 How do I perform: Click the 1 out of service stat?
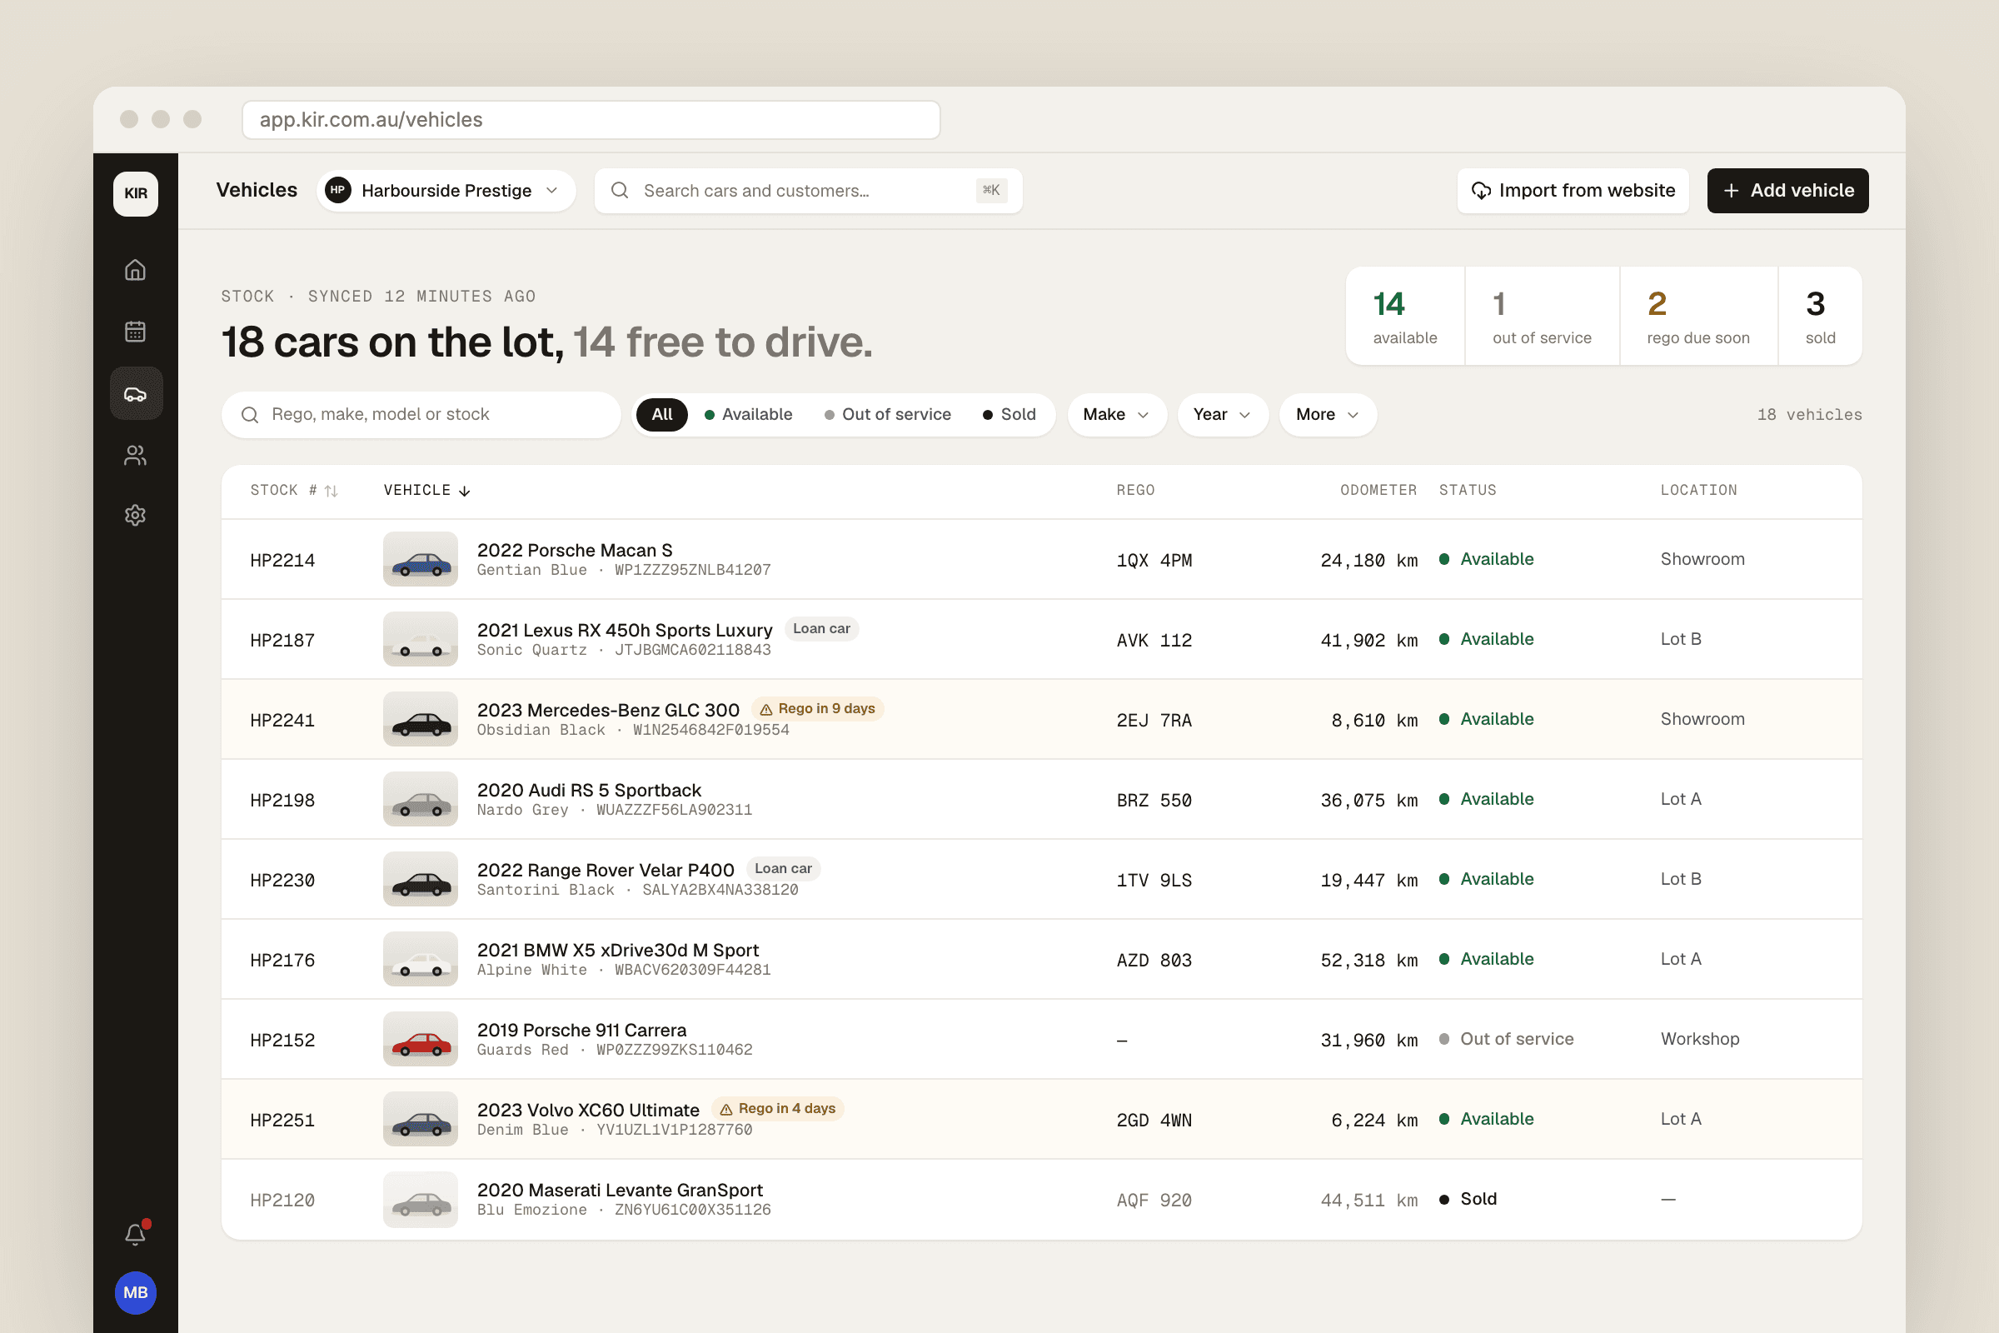pos(1542,317)
